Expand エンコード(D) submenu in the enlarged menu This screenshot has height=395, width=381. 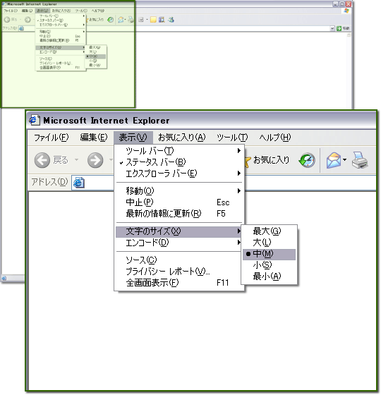coord(179,243)
